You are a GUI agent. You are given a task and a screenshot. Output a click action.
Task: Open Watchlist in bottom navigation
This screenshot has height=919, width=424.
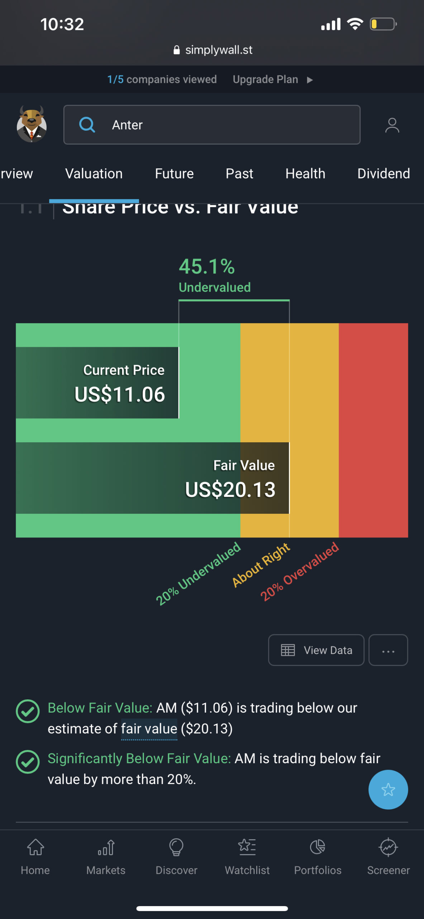coord(247,857)
